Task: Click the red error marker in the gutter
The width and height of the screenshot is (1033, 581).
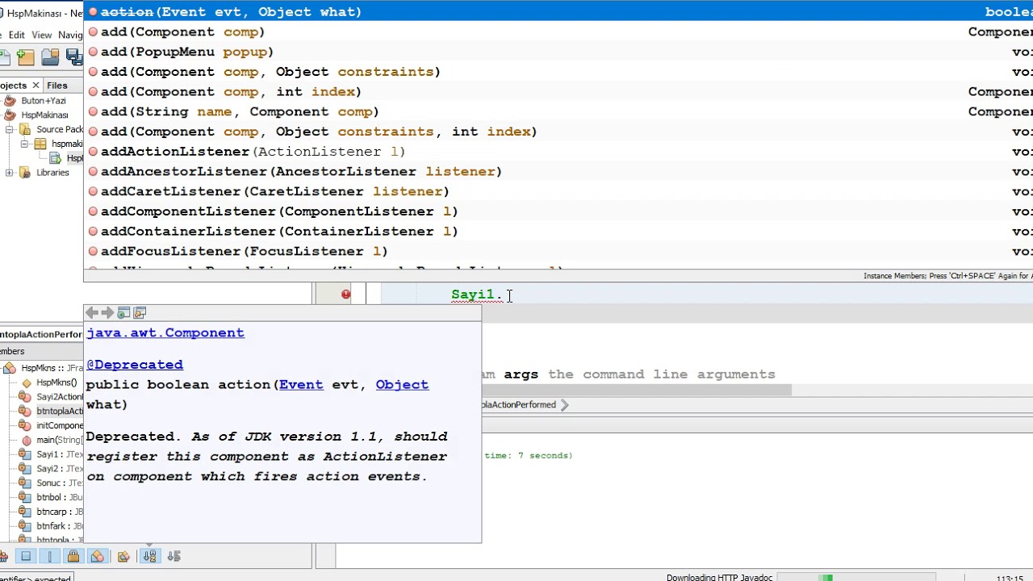Action: click(x=345, y=295)
